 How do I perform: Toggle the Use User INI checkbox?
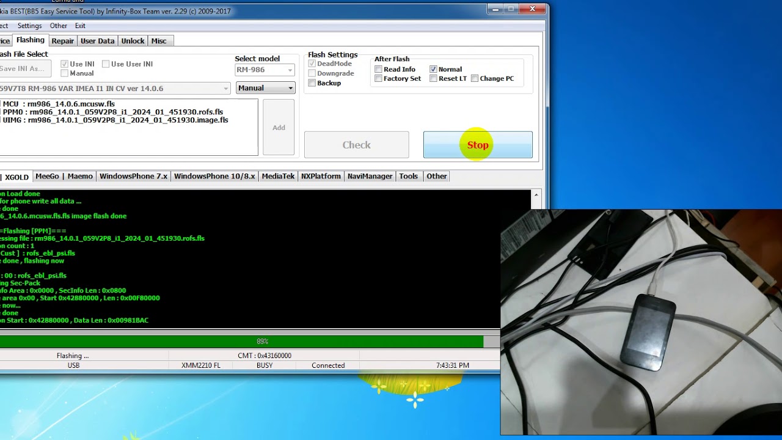coord(106,64)
